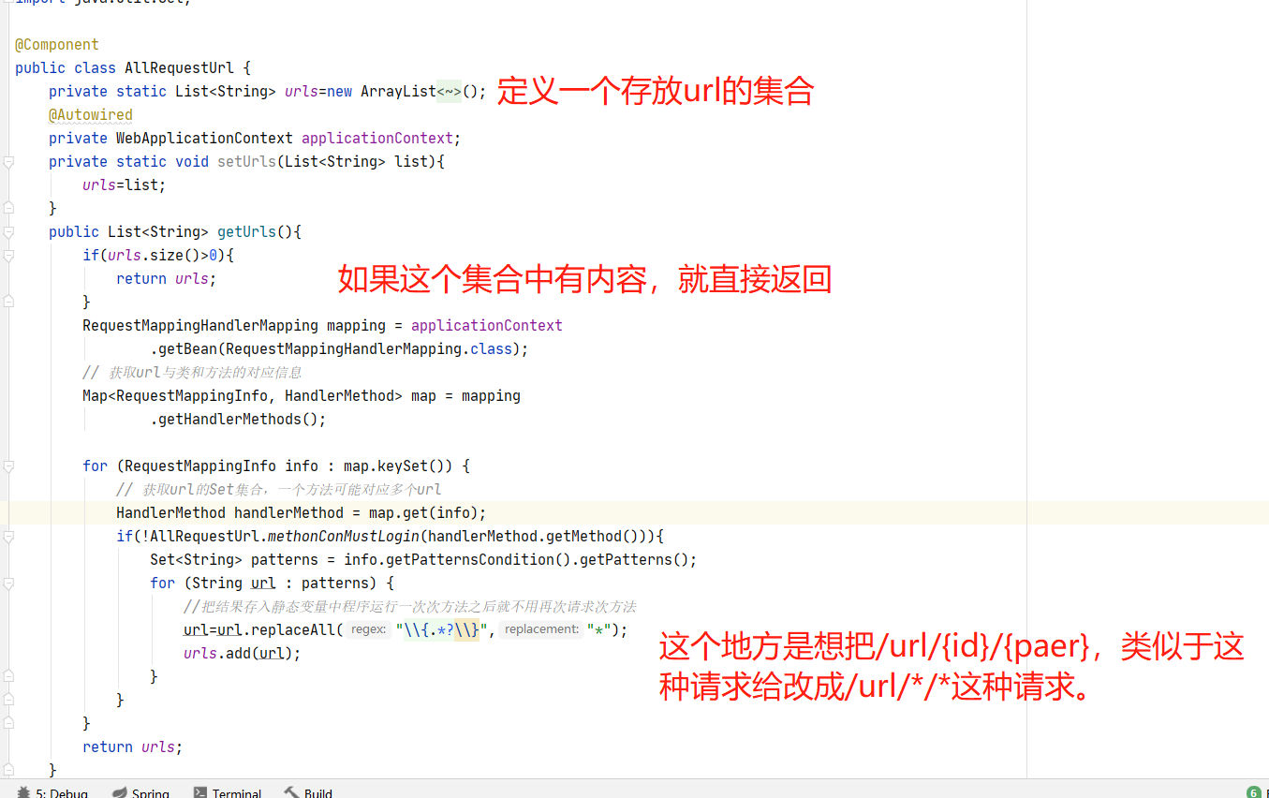Click fold end marker below return urls in if block

[x=8, y=302]
